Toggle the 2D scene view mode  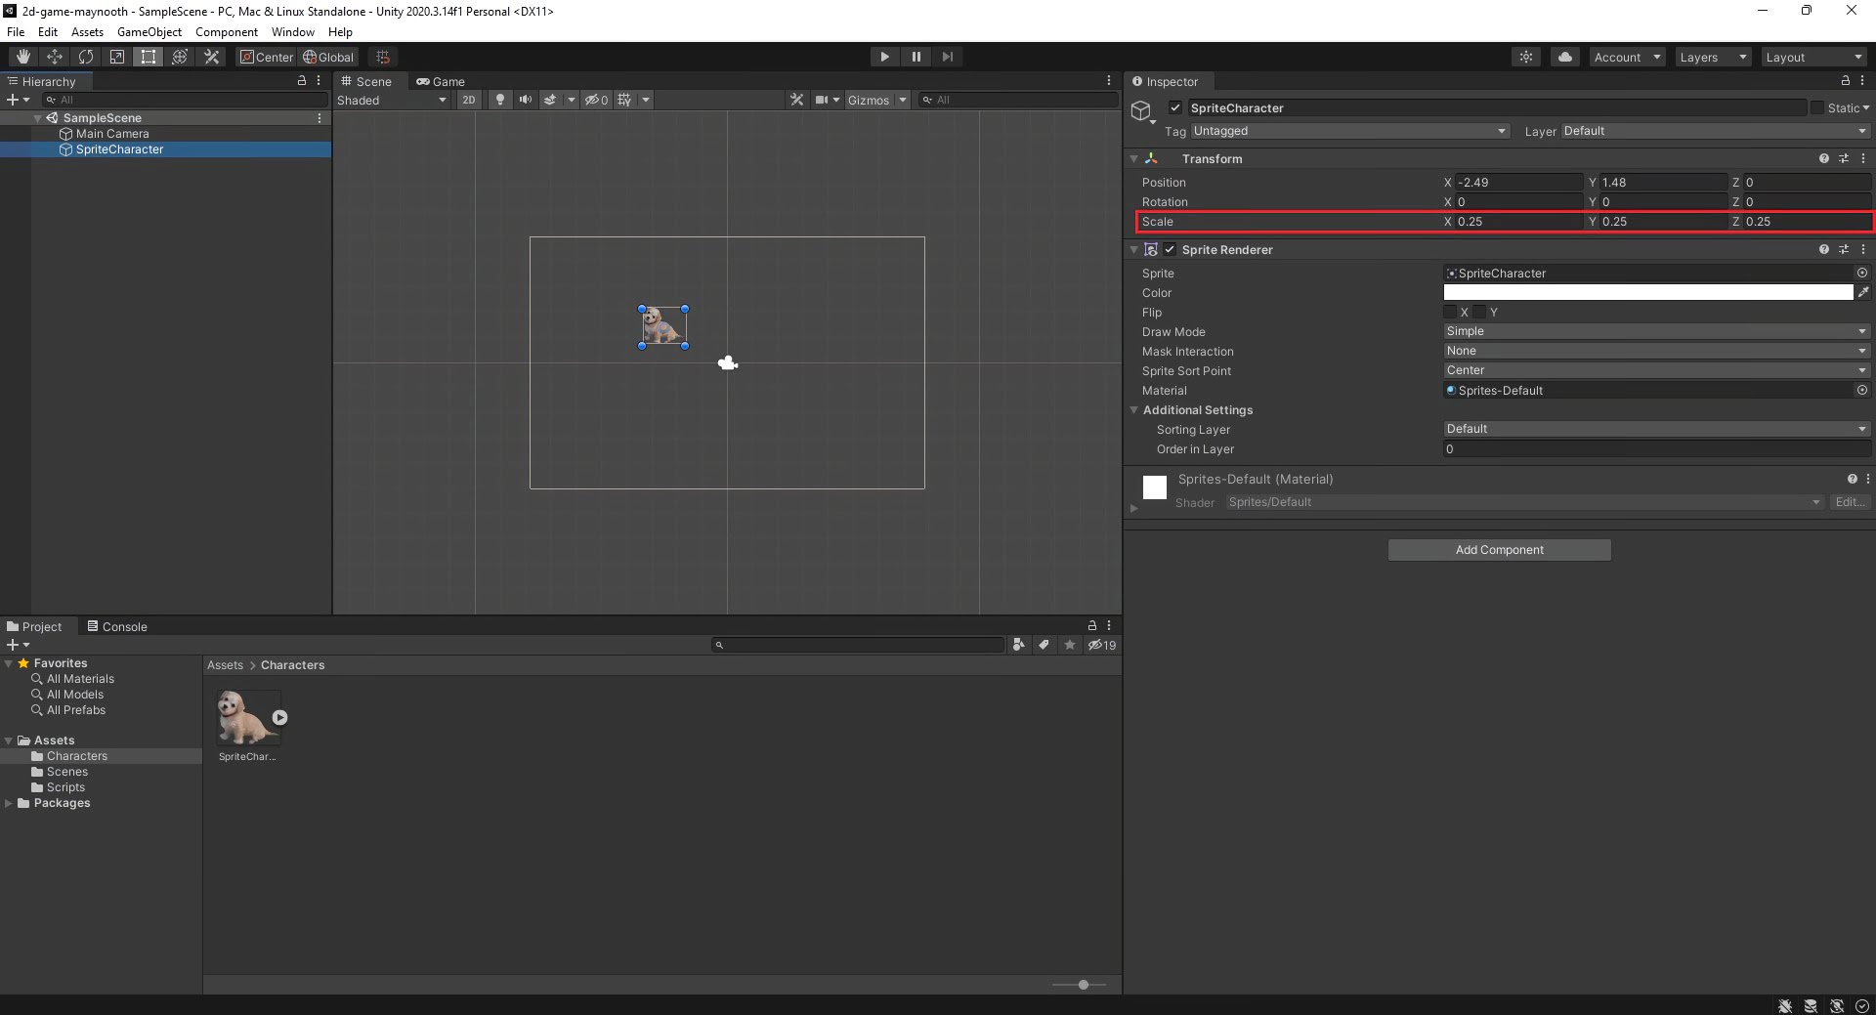[469, 100]
